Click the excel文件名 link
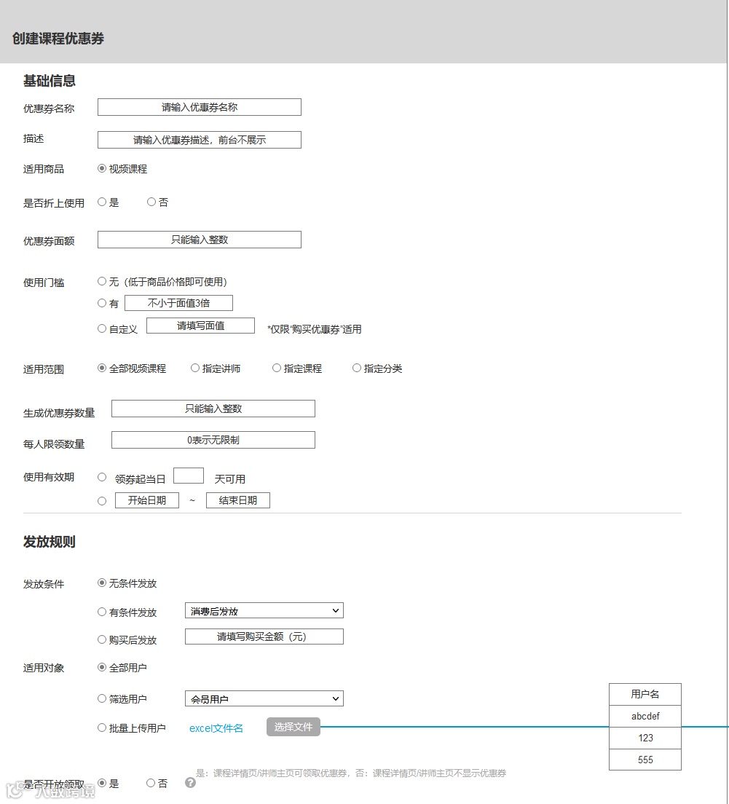The width and height of the screenshot is (729, 804). [x=216, y=728]
